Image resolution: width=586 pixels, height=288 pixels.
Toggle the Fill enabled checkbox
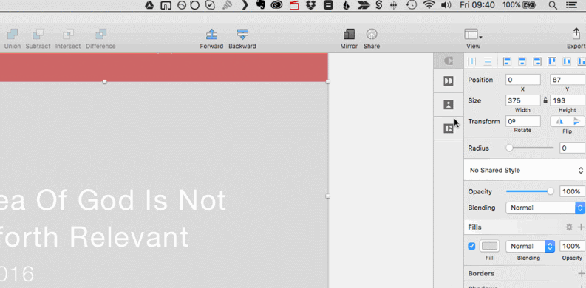[471, 246]
